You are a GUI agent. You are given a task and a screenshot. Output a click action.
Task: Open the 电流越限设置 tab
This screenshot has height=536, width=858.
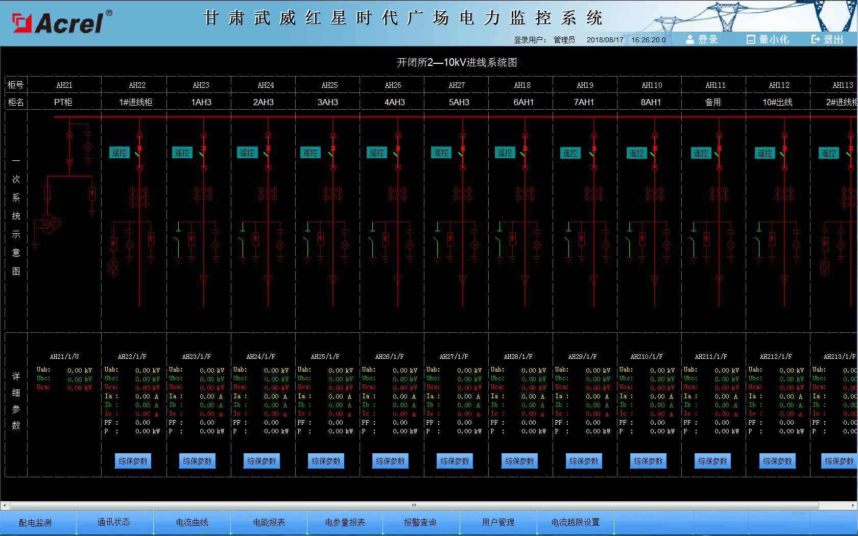[x=576, y=523]
